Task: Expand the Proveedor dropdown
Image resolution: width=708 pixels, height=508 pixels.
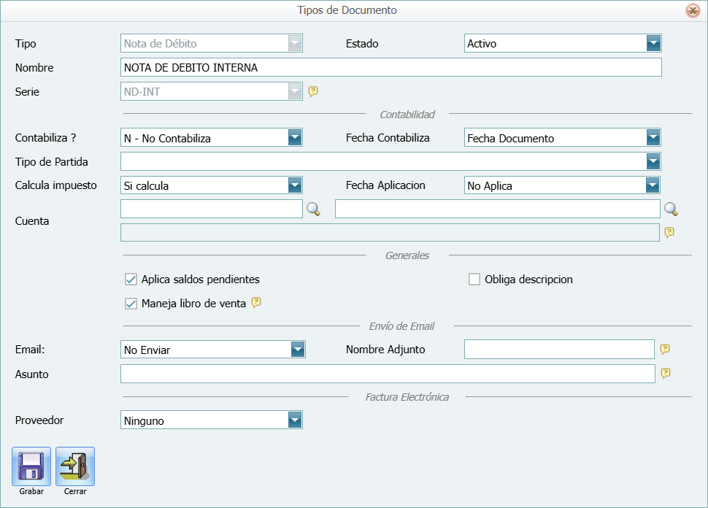Action: (x=295, y=420)
